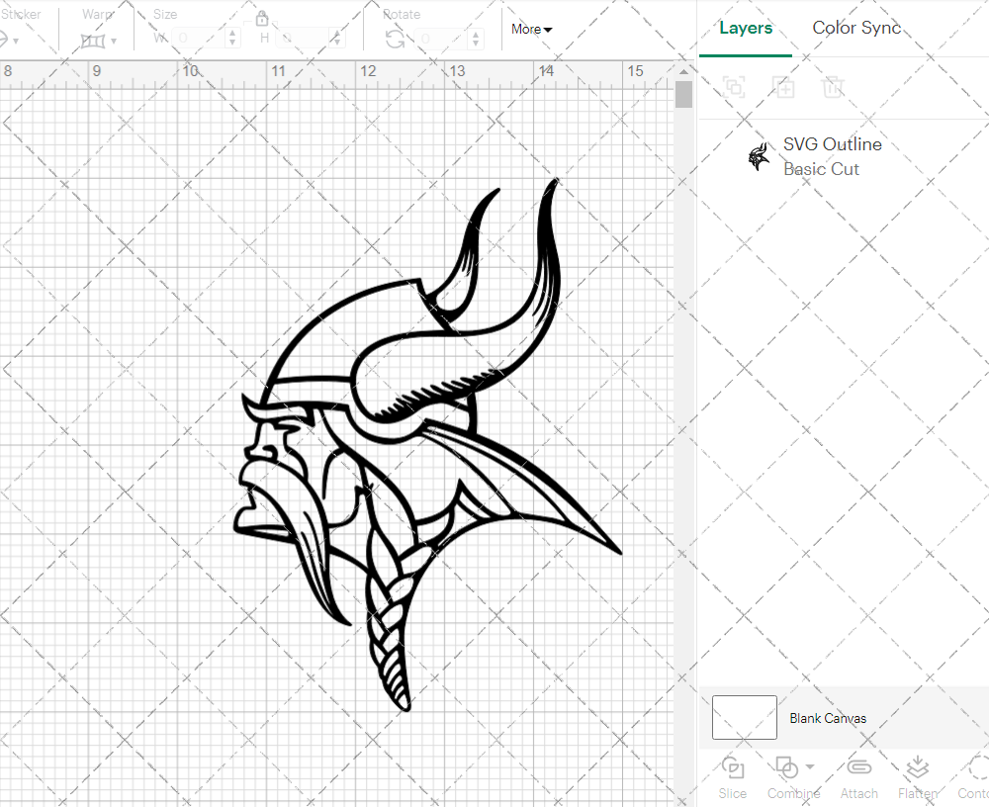
Task: Click the Flatten layers icon
Action: [917, 768]
